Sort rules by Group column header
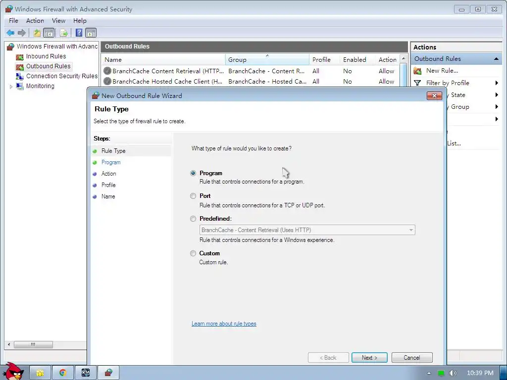 point(267,60)
